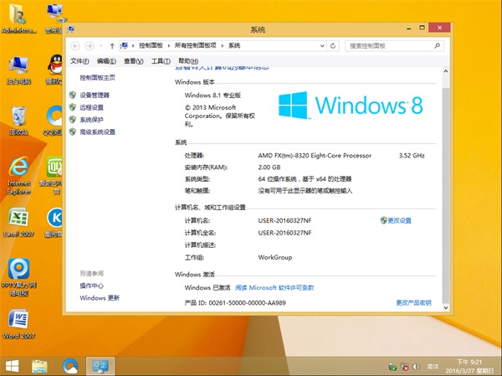Open the Word 2007 desktop shortcut

coord(18,323)
